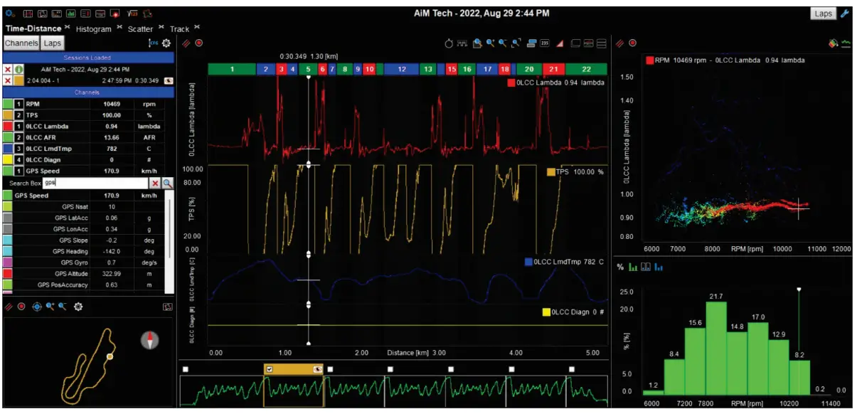This screenshot has height=414, width=857.
Task: Click the Laps button at top right
Action: pos(824,14)
